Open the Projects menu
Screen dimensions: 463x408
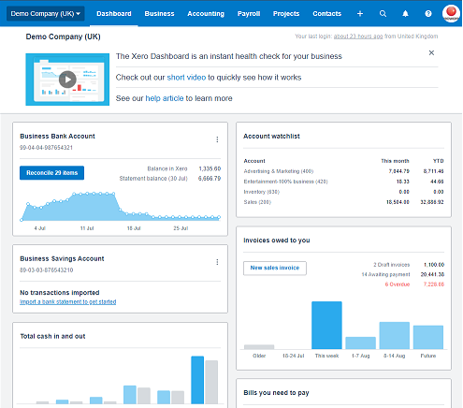click(286, 14)
